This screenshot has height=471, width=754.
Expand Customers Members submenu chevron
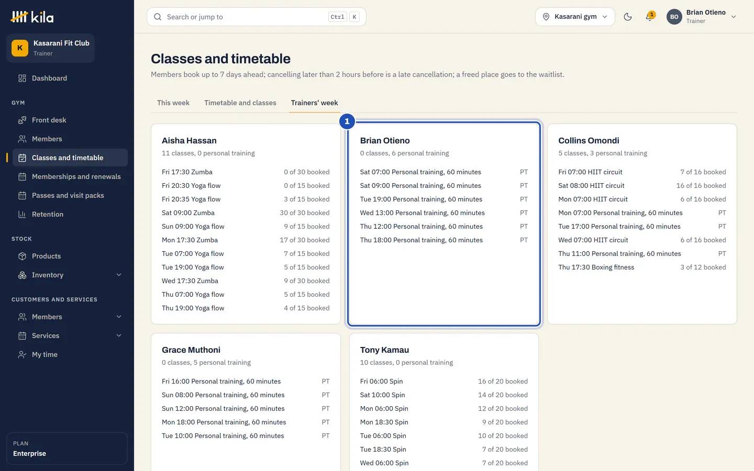coord(119,317)
